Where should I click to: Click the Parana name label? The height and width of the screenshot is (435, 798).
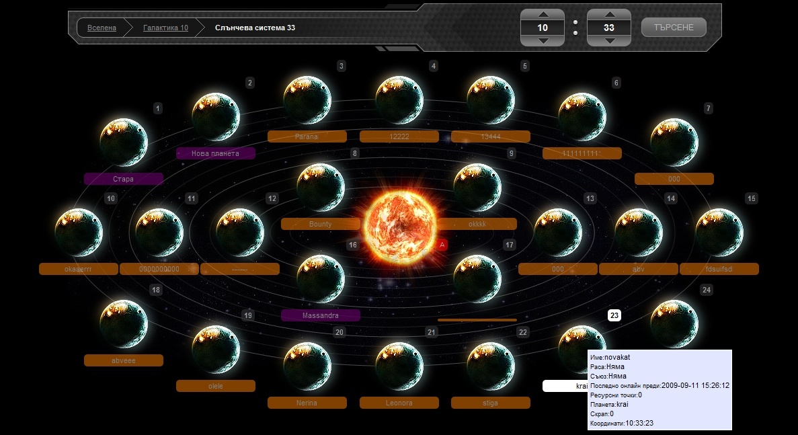tap(307, 136)
